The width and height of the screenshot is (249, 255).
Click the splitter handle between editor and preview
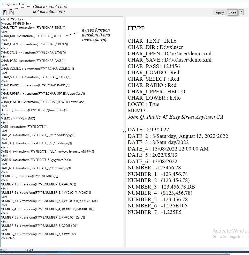[x=124, y=132]
